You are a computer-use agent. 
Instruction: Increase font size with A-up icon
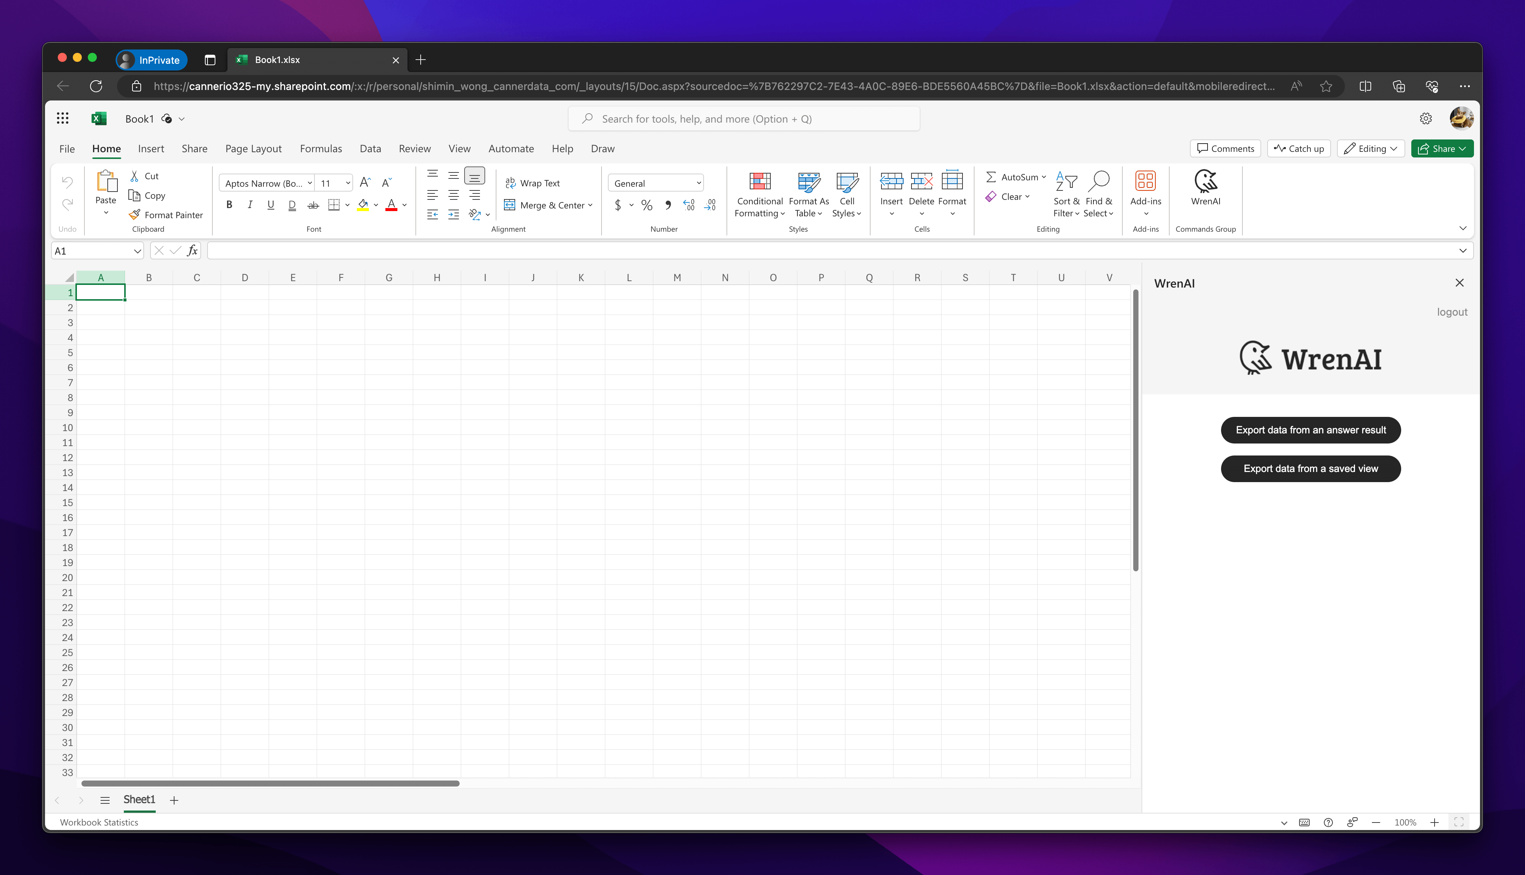[x=365, y=183]
